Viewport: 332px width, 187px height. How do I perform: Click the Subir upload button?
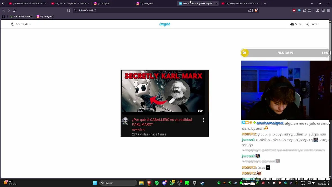tap(296, 24)
